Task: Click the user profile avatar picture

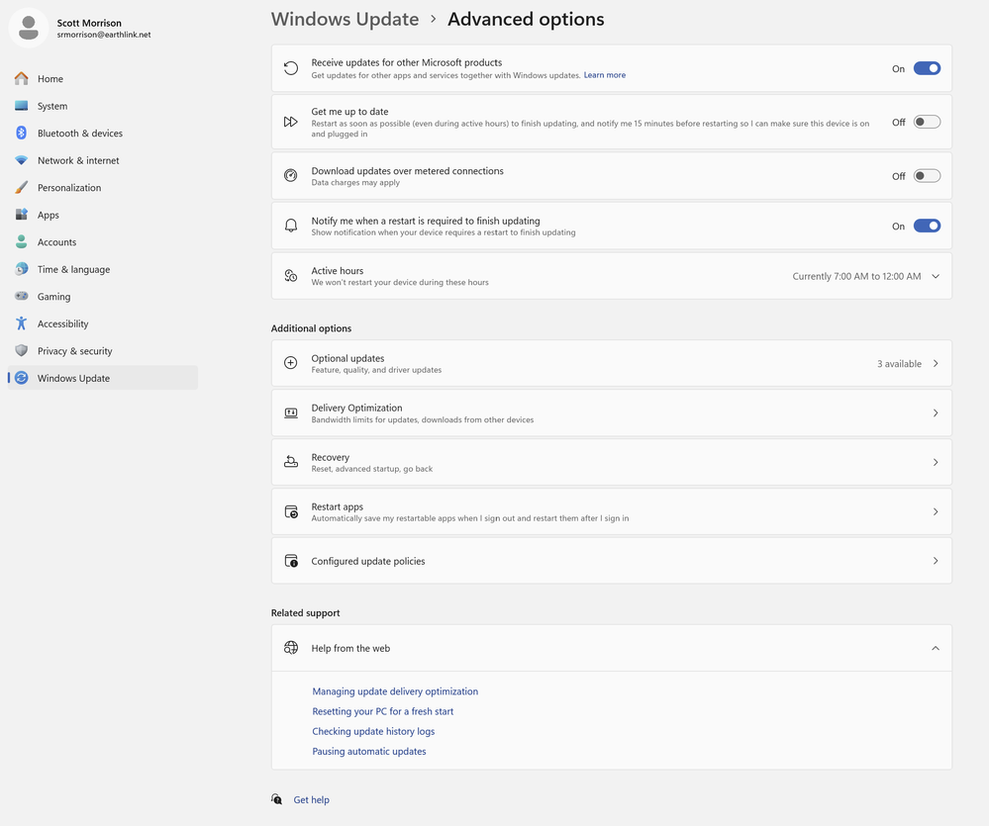Action: pyautogui.click(x=29, y=28)
